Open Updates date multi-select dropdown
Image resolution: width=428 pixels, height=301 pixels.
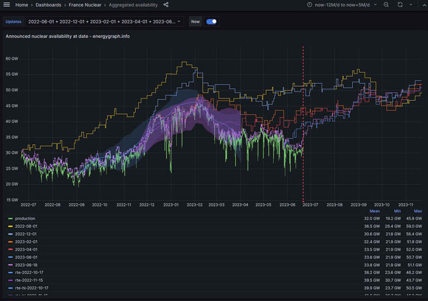(104, 22)
